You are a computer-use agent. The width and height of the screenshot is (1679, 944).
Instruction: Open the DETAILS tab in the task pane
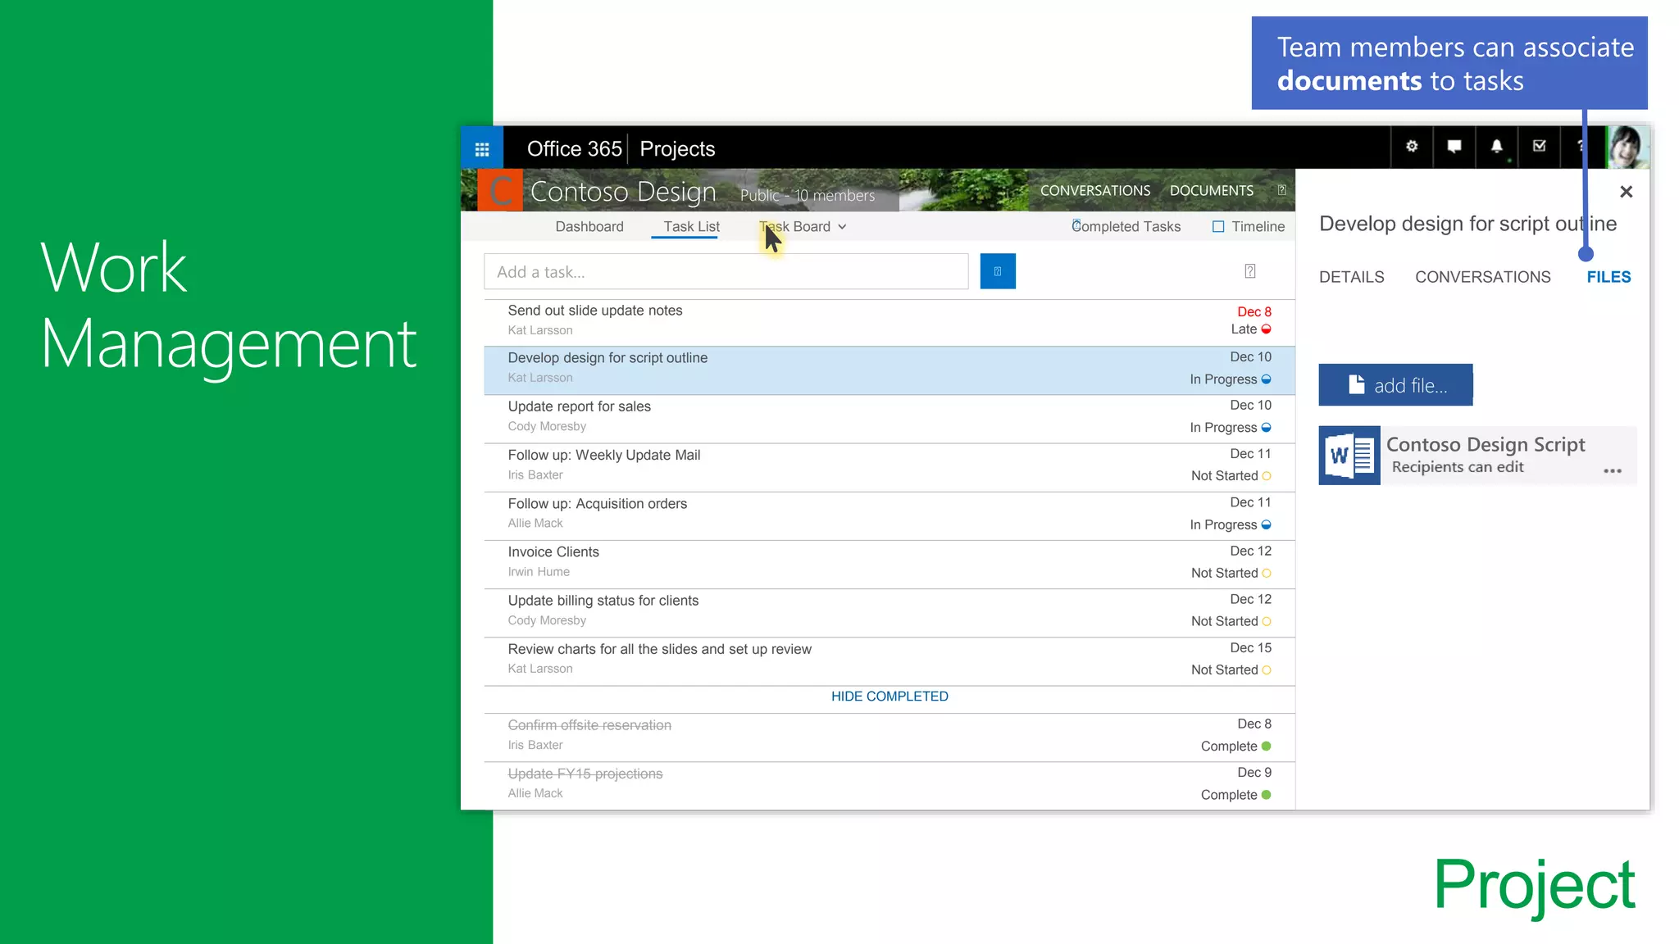tap(1351, 277)
